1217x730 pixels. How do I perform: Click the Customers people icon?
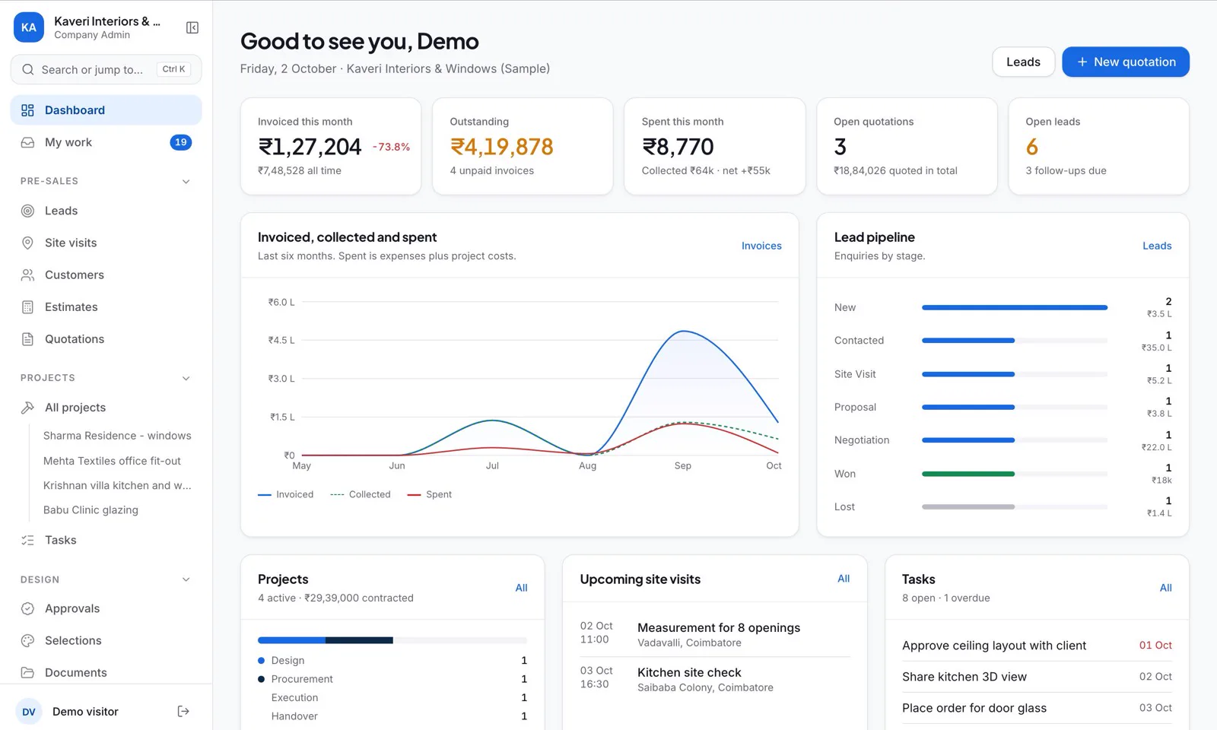[28, 275]
